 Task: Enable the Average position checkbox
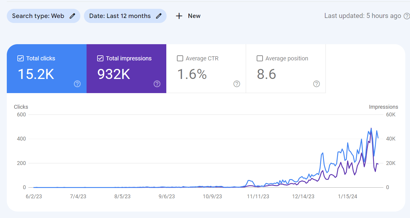(x=260, y=58)
